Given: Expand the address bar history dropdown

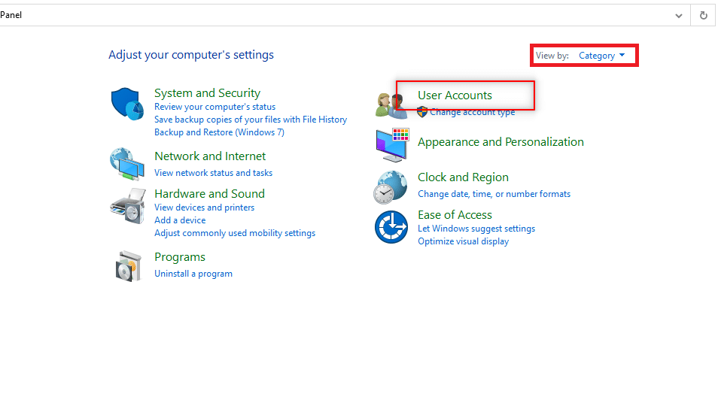Looking at the screenshot, I should [679, 16].
